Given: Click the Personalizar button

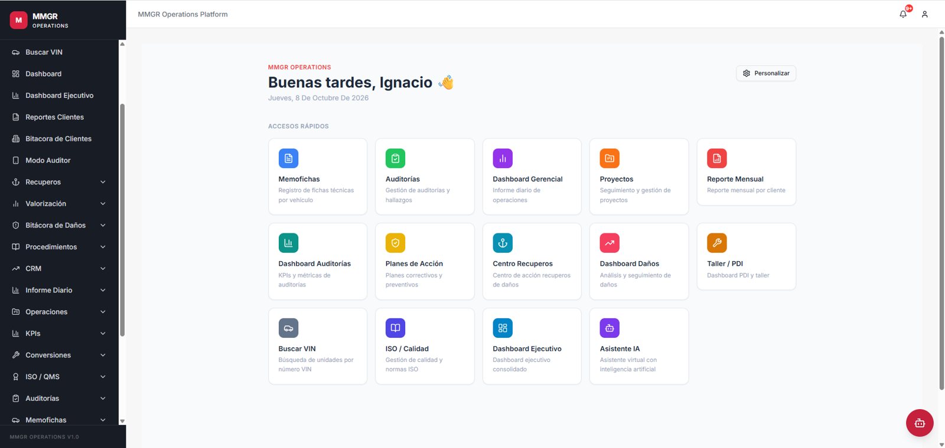Looking at the screenshot, I should pyautogui.click(x=766, y=73).
